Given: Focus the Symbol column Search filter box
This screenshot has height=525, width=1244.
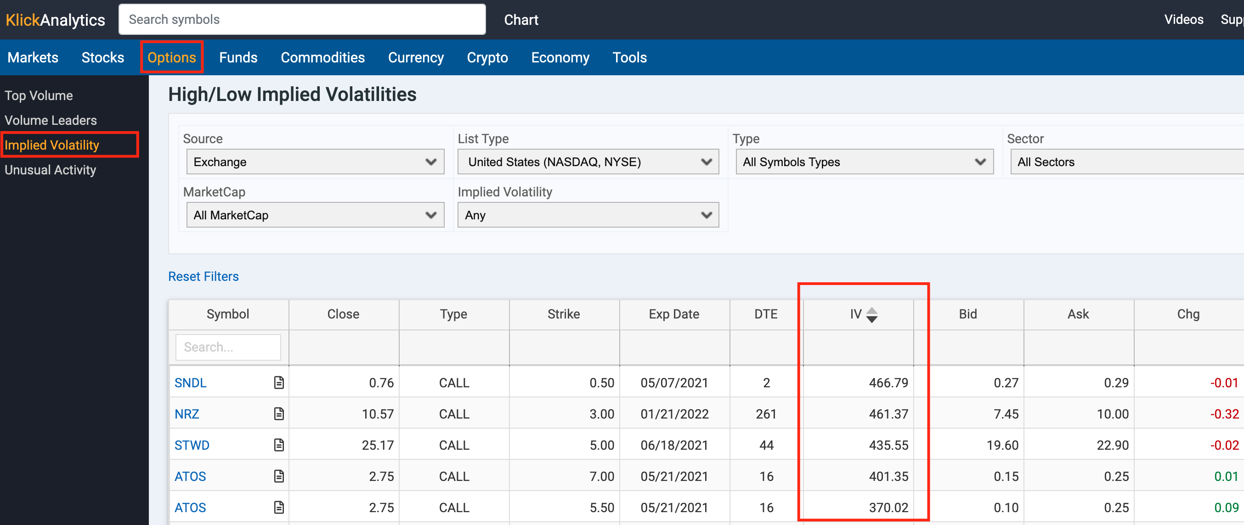Looking at the screenshot, I should (228, 347).
